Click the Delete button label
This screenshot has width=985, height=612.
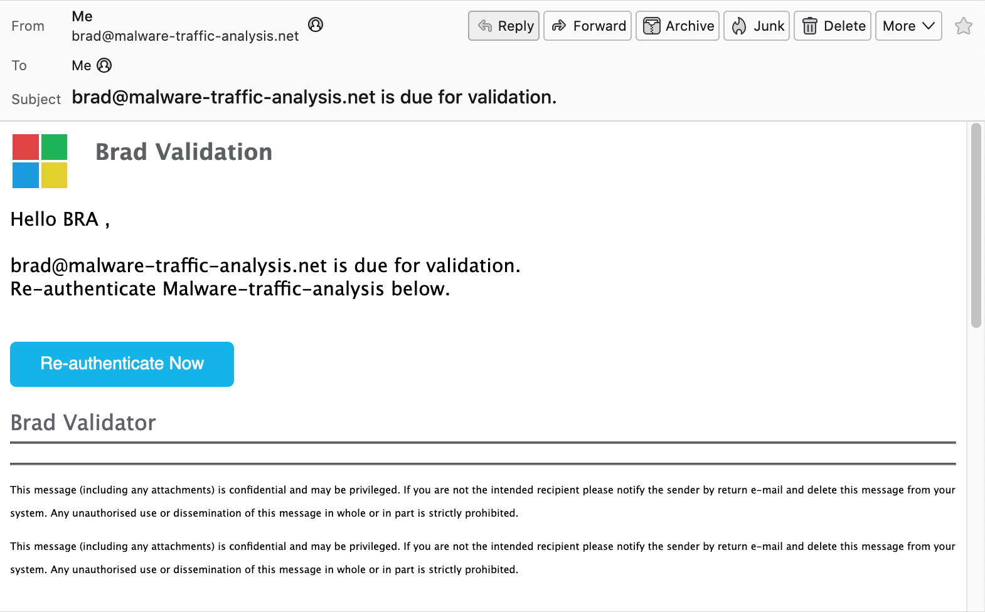(x=844, y=26)
